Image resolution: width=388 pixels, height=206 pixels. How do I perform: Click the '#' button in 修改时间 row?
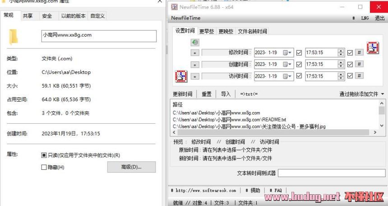359,52
